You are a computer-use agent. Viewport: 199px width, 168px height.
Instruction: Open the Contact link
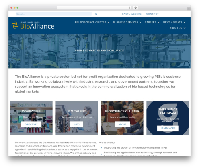pos(152,14)
